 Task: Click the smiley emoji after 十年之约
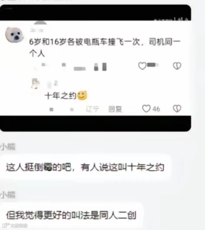coord(82,96)
